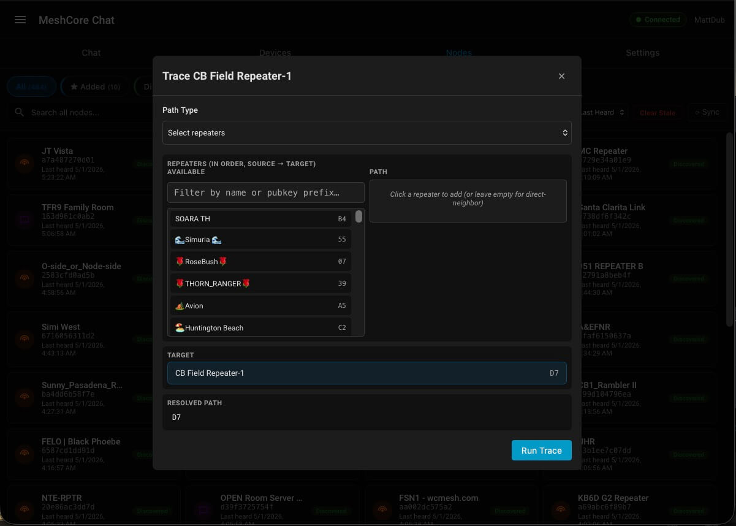
Task: Open the FELO | Black Phoebe node card
Action: coord(81,454)
